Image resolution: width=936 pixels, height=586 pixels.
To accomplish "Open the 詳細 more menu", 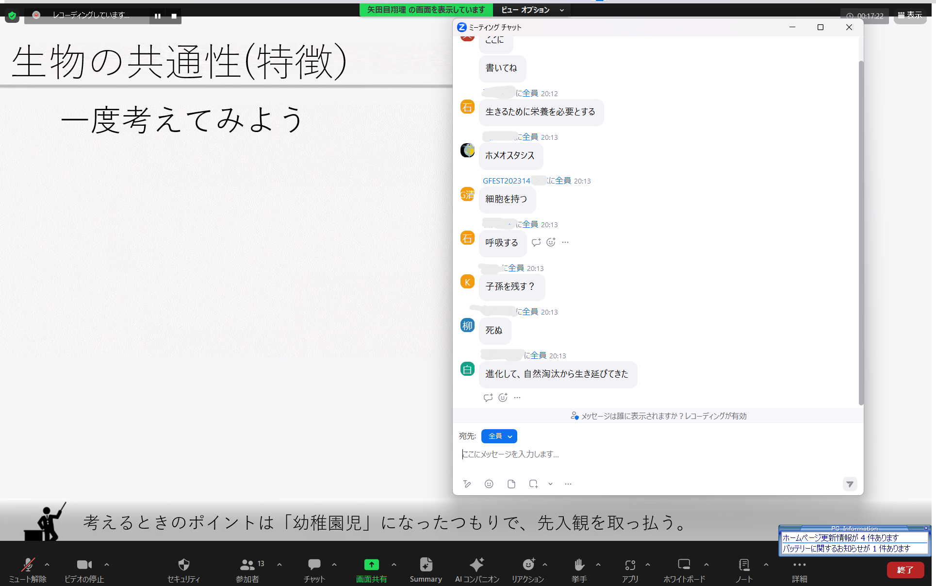I will click(799, 569).
